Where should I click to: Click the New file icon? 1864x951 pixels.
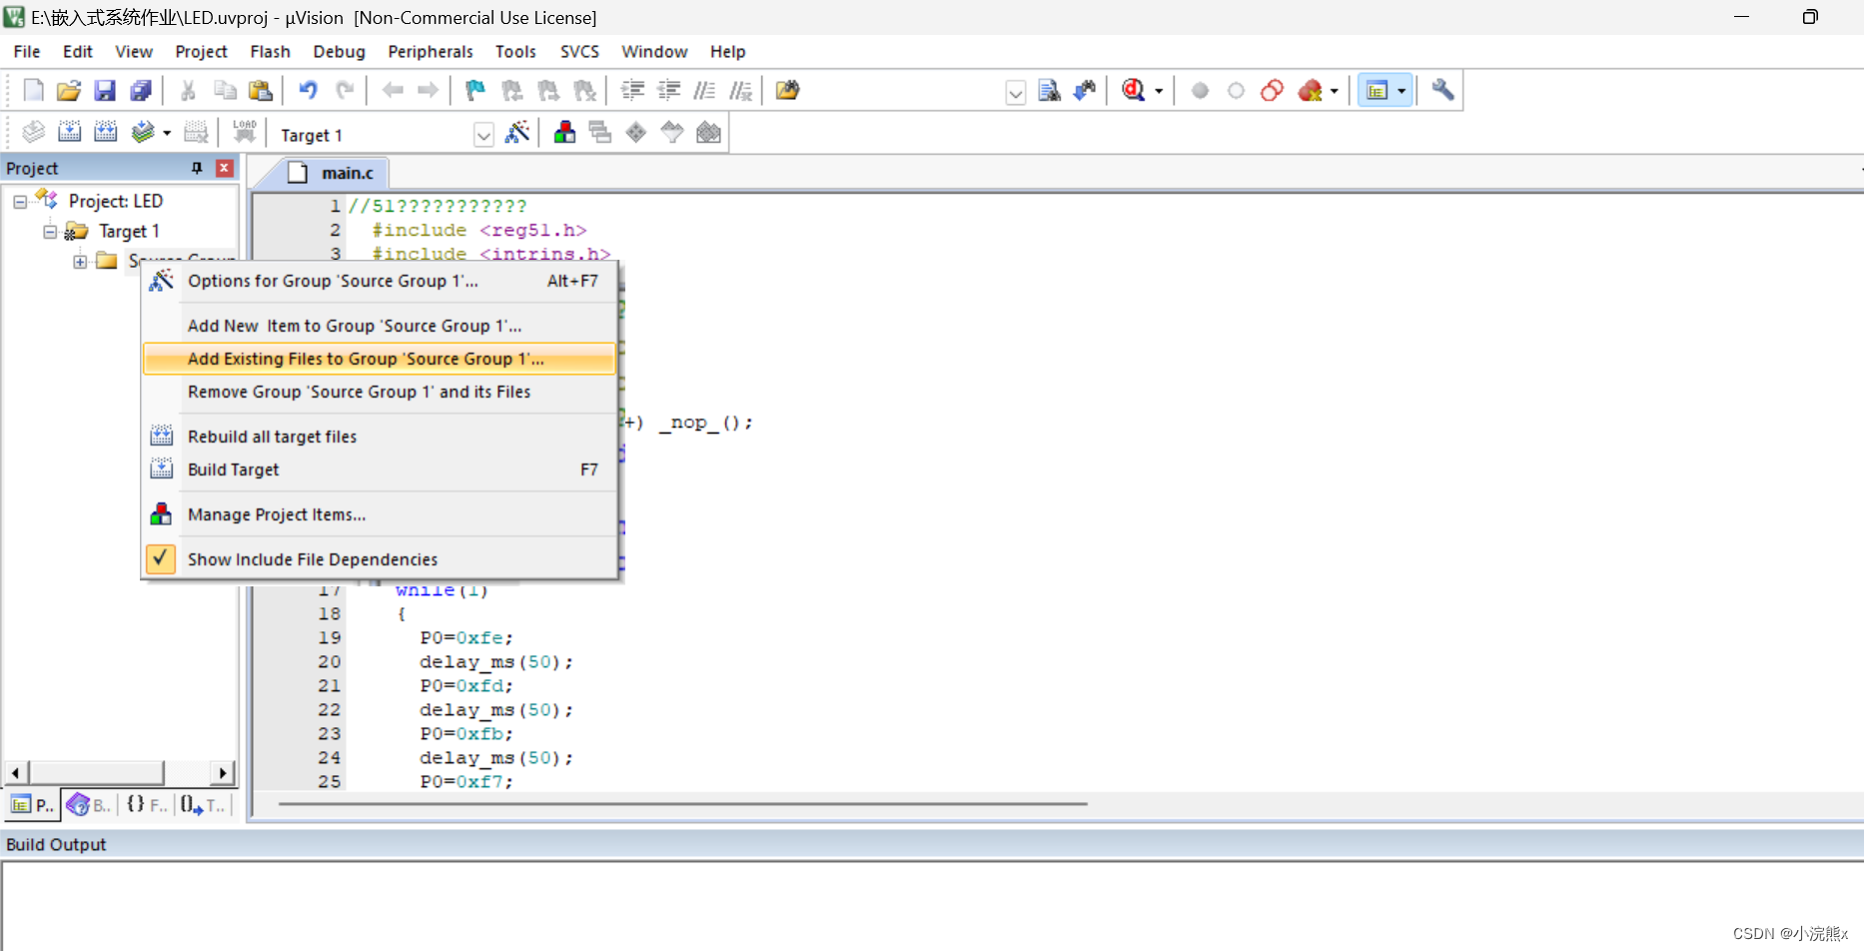33,91
